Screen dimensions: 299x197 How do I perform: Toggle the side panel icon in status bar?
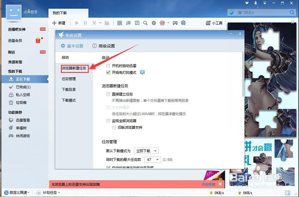(288, 193)
